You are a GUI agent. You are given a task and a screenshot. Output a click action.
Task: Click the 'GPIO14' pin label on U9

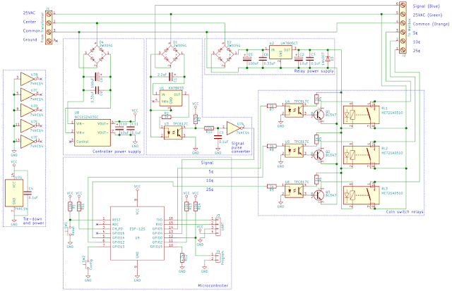pos(118,238)
